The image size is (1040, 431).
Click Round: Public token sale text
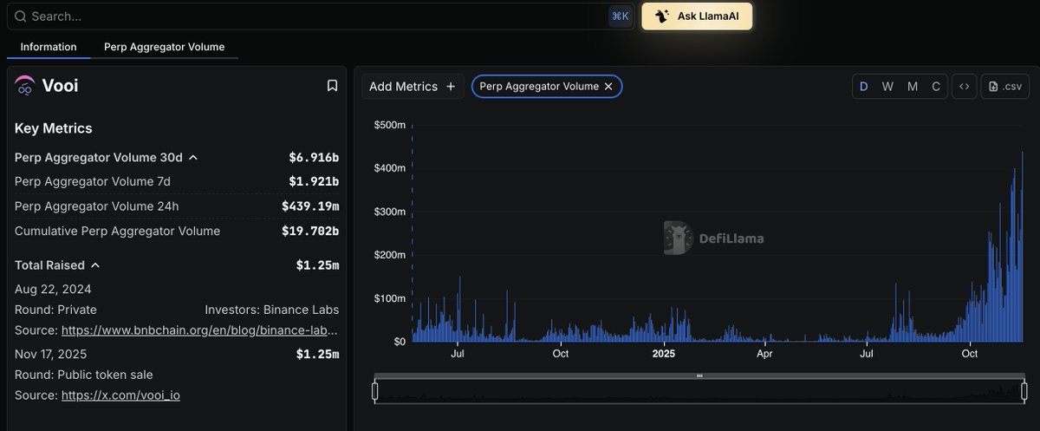tap(84, 375)
